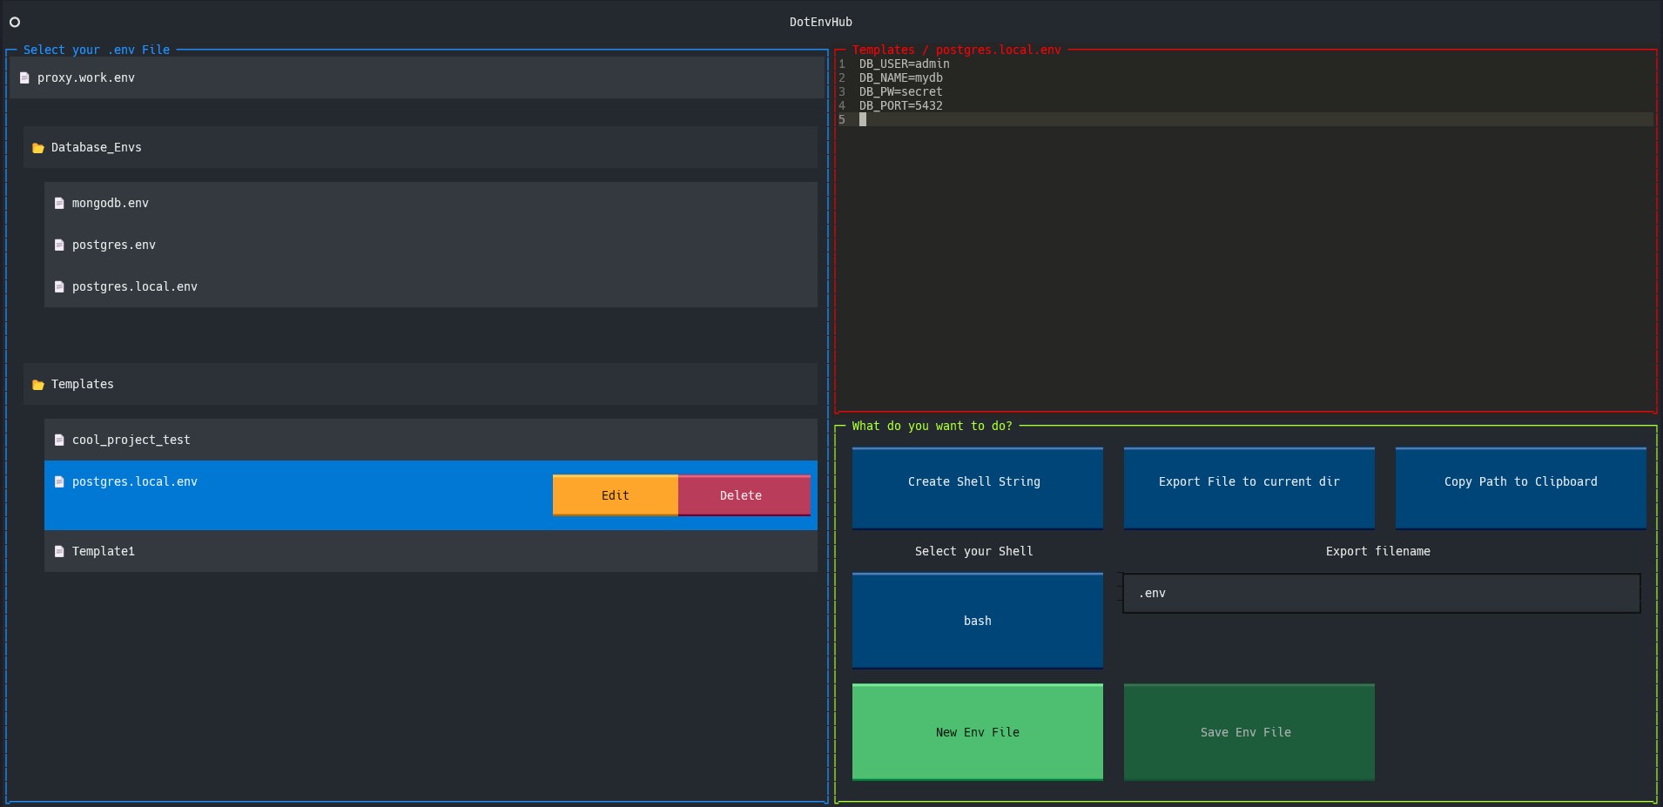Click the DB_PORT=5432 line
Viewport: 1663px width, 807px height.
pyautogui.click(x=901, y=105)
